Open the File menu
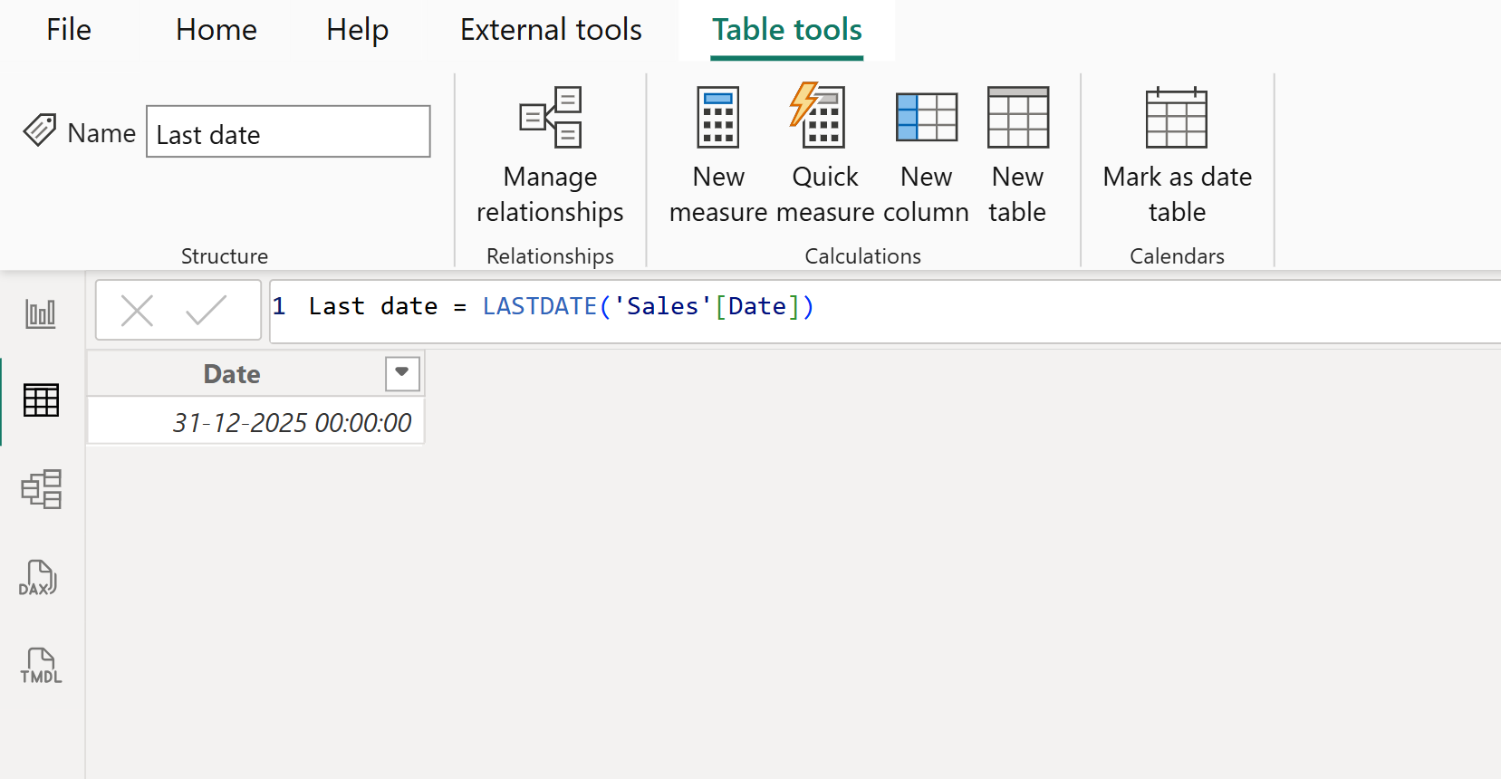 click(x=69, y=30)
